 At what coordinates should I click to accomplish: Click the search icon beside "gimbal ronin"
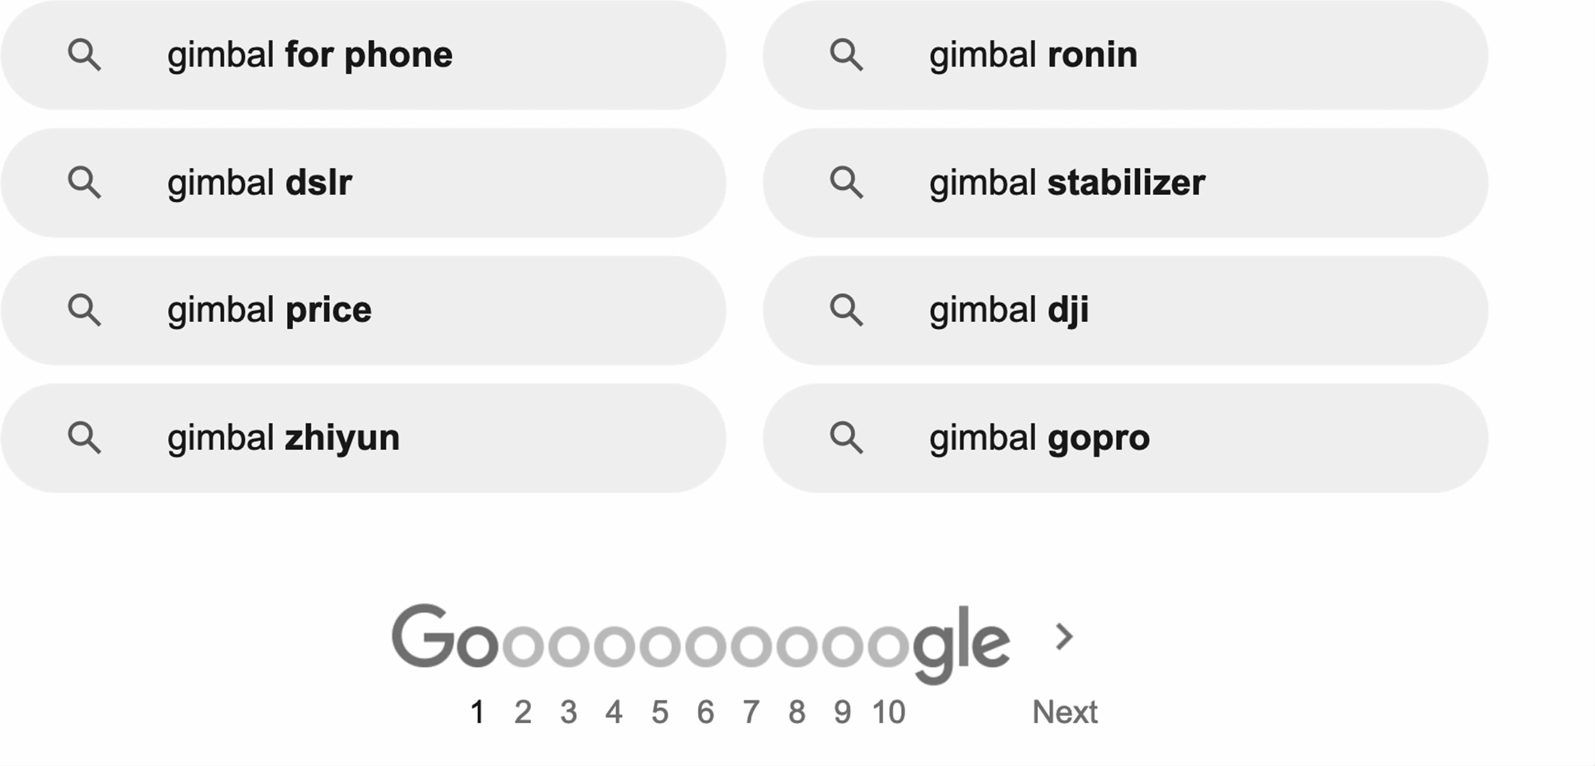846,55
